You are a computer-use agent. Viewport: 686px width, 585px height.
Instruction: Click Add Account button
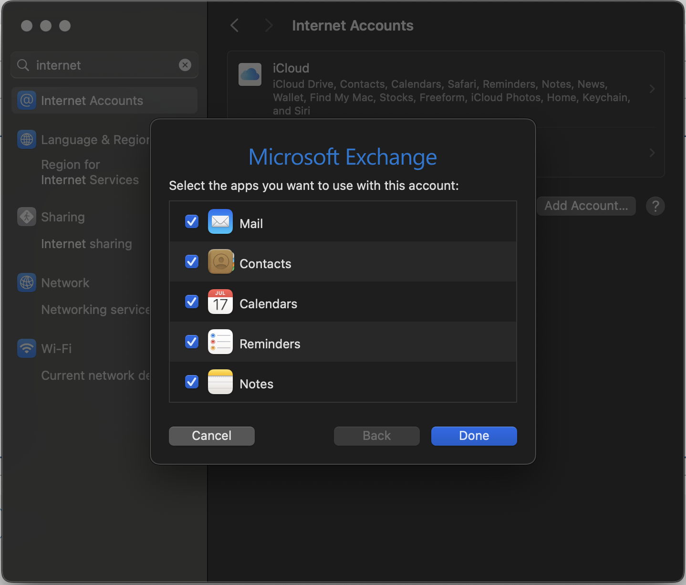click(586, 206)
